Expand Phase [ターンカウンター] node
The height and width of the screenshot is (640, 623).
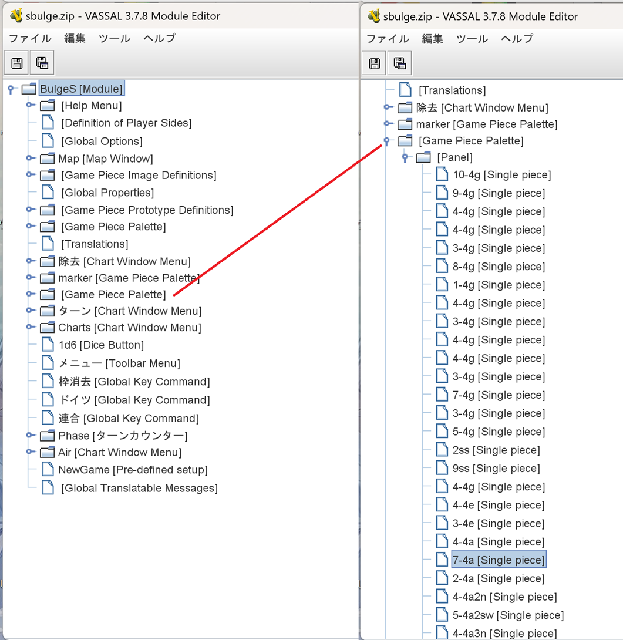pos(30,435)
